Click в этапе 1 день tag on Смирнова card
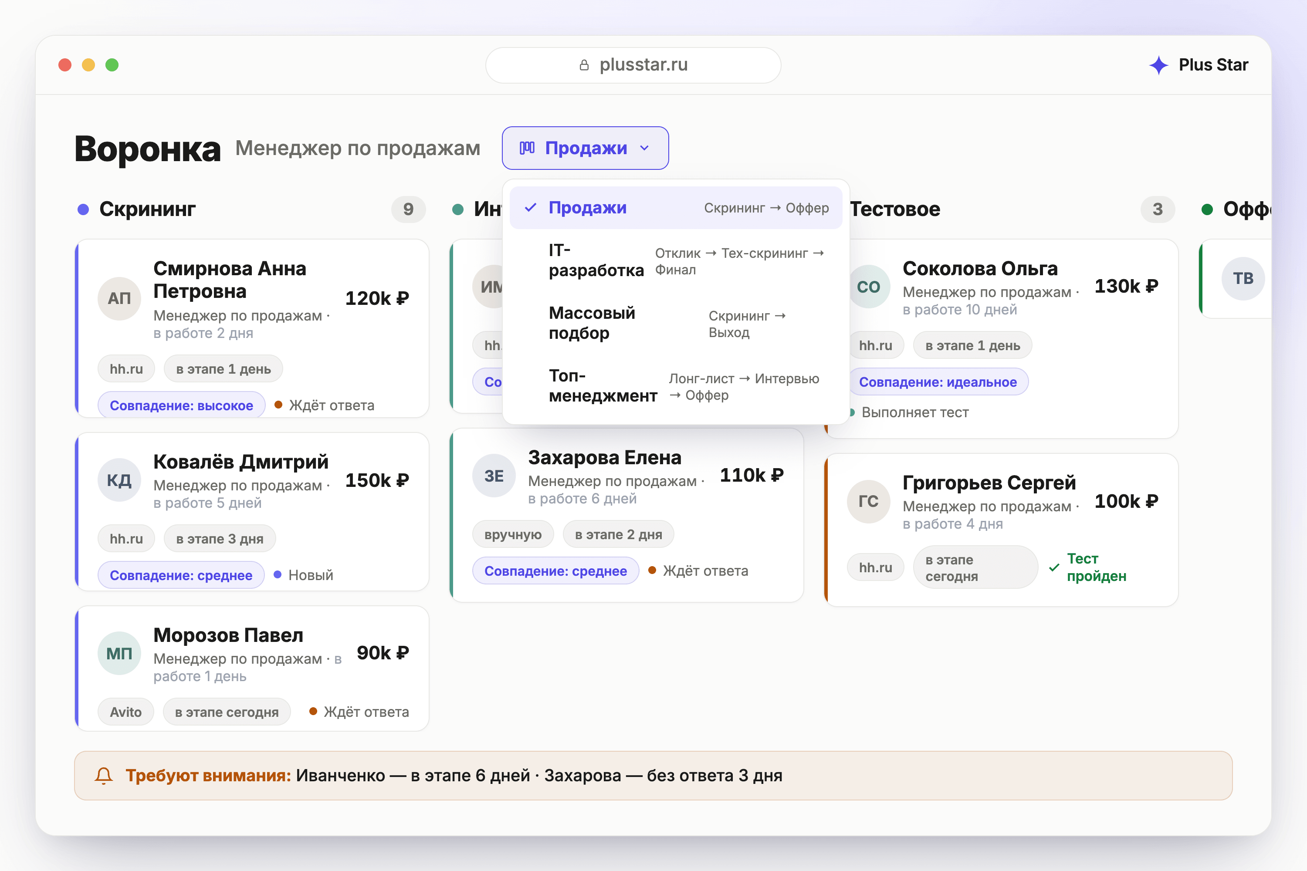This screenshot has height=871, width=1307. click(x=223, y=369)
